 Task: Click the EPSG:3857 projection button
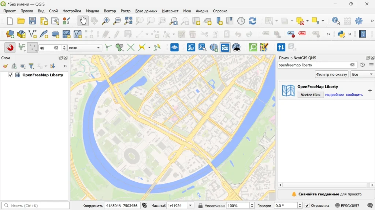click(347, 206)
